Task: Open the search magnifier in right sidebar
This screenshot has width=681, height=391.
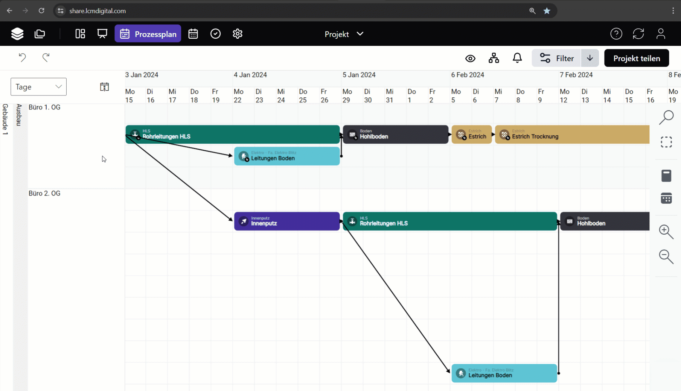Action: coord(666,117)
